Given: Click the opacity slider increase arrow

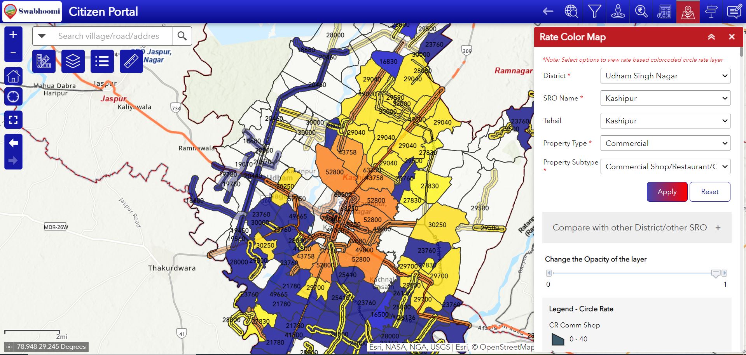Looking at the screenshot, I should pos(724,273).
